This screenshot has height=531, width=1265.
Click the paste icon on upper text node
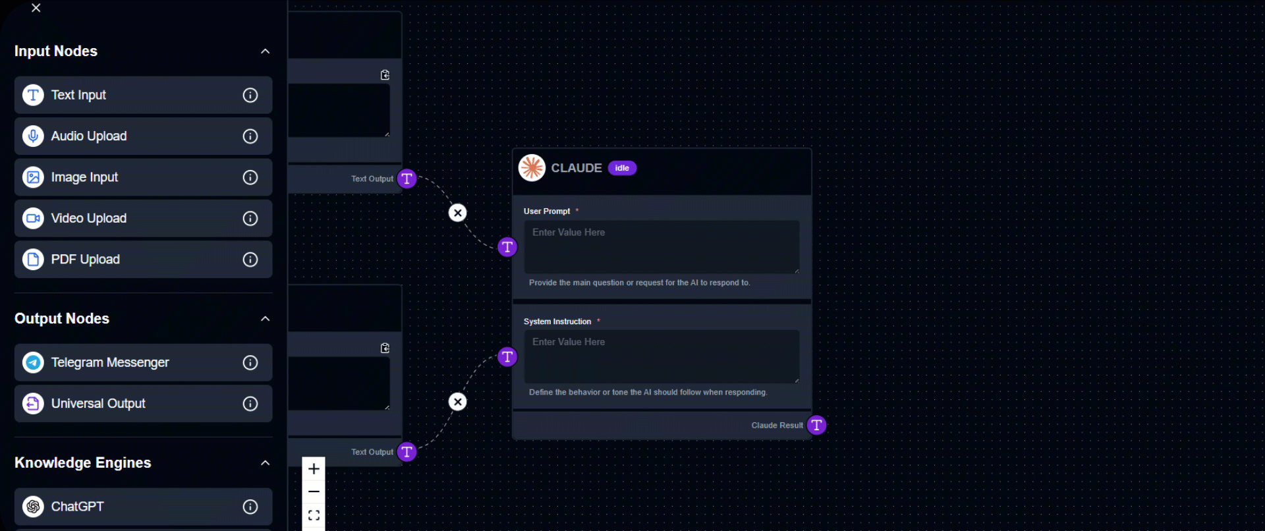pos(385,75)
